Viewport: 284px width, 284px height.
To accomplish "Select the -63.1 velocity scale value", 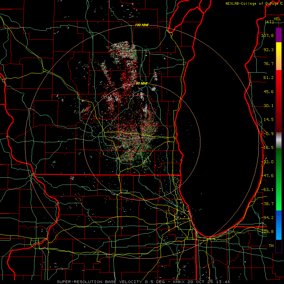I will coord(267,190).
